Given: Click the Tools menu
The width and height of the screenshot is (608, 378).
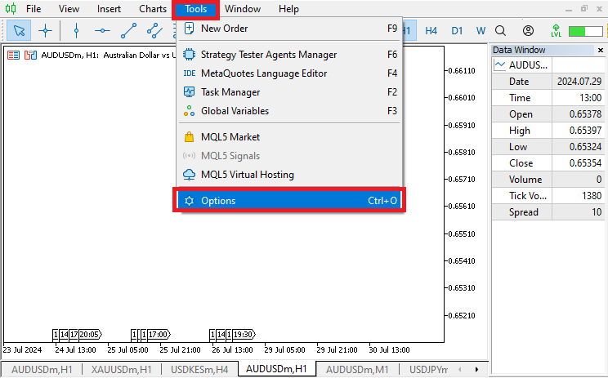Looking at the screenshot, I should coord(196,8).
